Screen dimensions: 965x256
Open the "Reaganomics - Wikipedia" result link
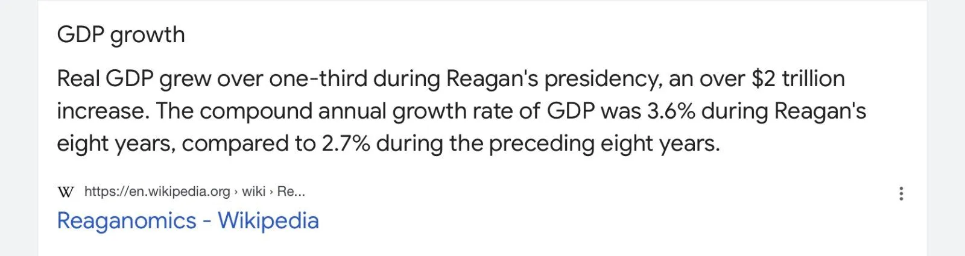[188, 220]
